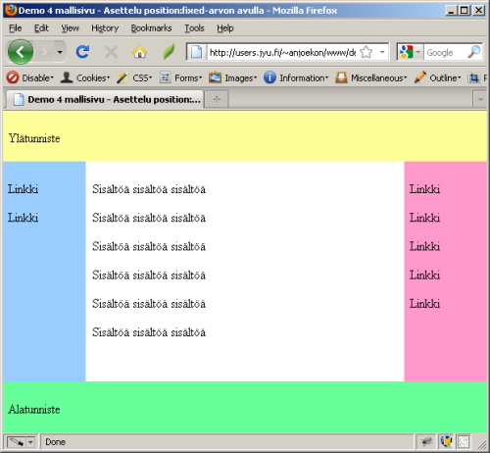Open the Outline toolbar menu
Image resolution: width=490 pixels, height=453 pixels.
coord(437,77)
